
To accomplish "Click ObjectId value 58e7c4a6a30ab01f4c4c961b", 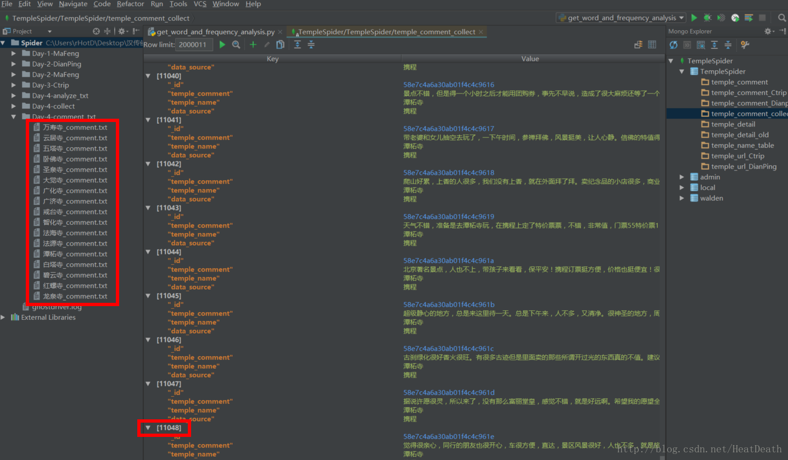I will click(449, 304).
